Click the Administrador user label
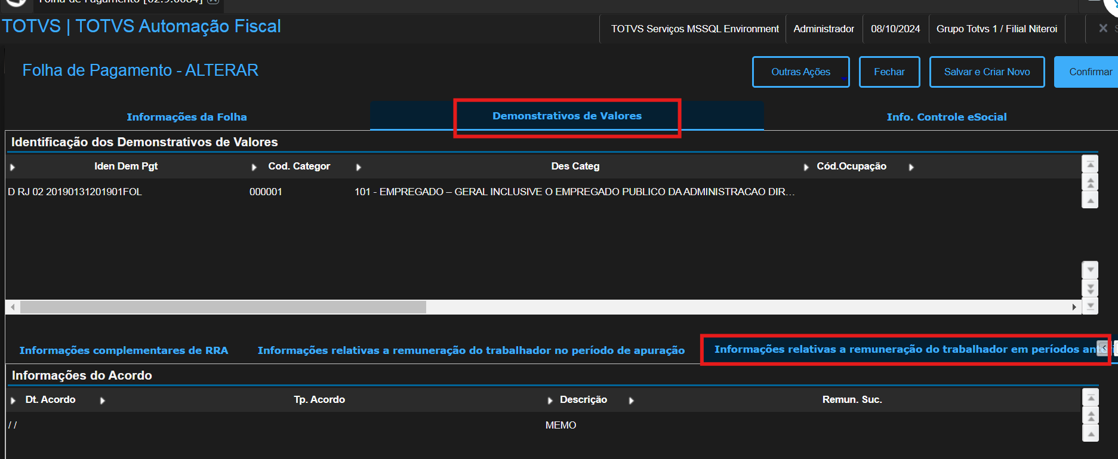1118x459 pixels. click(x=824, y=29)
